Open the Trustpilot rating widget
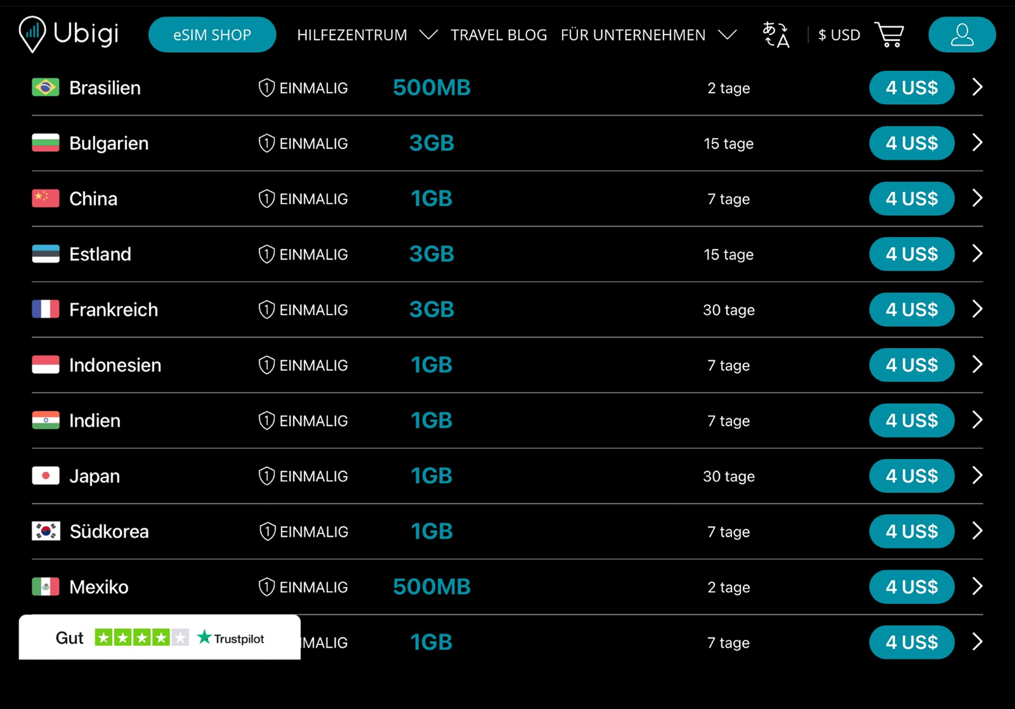This screenshot has width=1015, height=709. point(159,638)
